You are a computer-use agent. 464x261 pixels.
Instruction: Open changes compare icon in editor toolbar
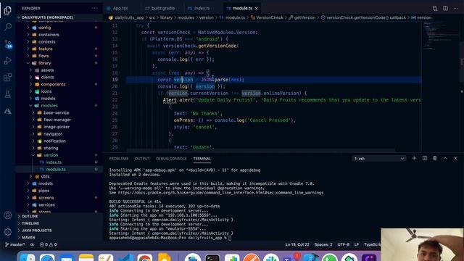coord(435,8)
